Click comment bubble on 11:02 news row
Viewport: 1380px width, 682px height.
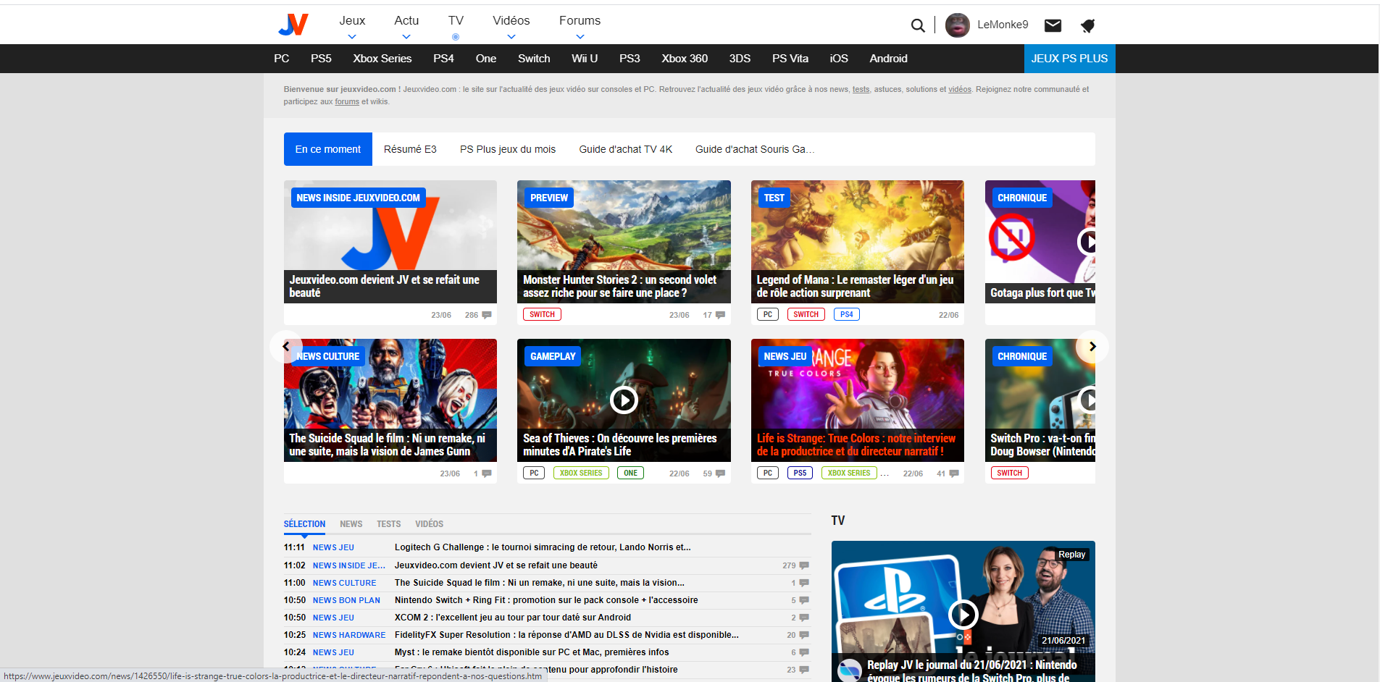804,565
